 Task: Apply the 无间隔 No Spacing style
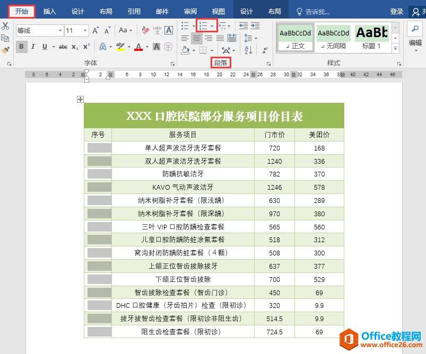(x=333, y=38)
